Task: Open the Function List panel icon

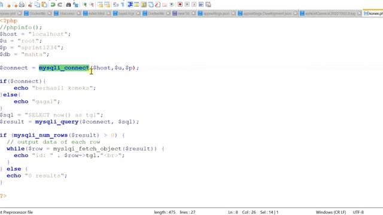Action: [x=157, y=5]
